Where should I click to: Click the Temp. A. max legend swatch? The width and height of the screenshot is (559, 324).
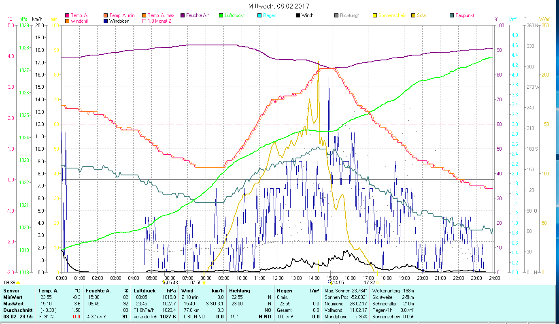point(144,15)
